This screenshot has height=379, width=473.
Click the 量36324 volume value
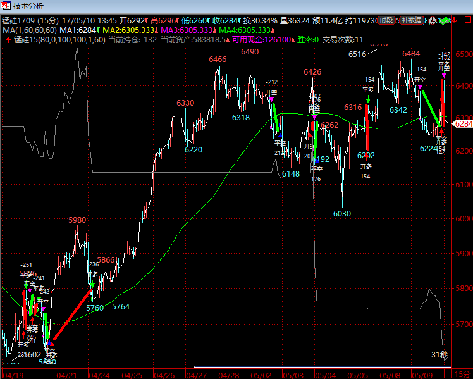[x=295, y=21]
